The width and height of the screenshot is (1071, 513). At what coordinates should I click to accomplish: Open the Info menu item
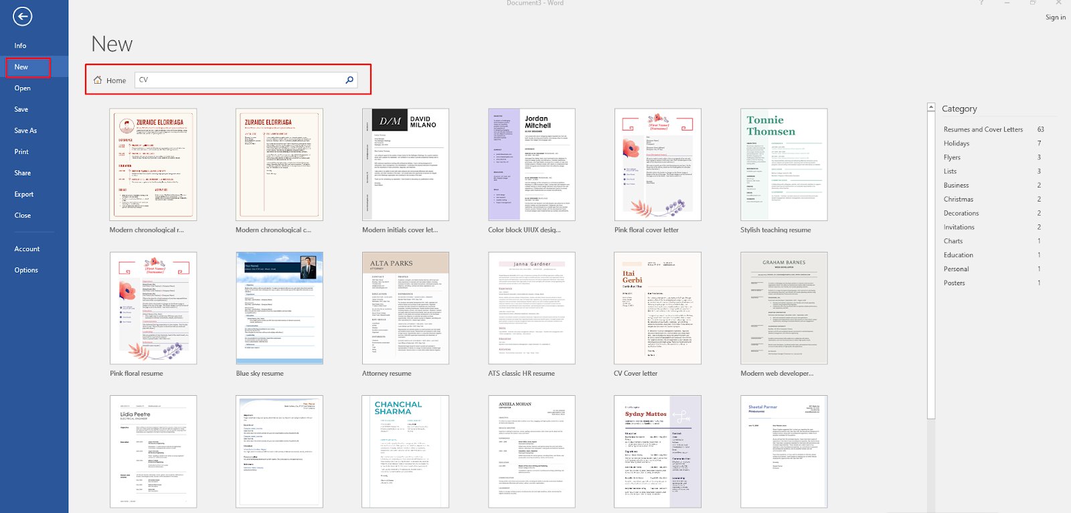pyautogui.click(x=20, y=46)
